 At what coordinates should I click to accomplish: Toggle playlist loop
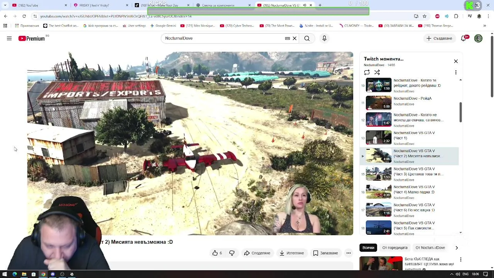[367, 72]
